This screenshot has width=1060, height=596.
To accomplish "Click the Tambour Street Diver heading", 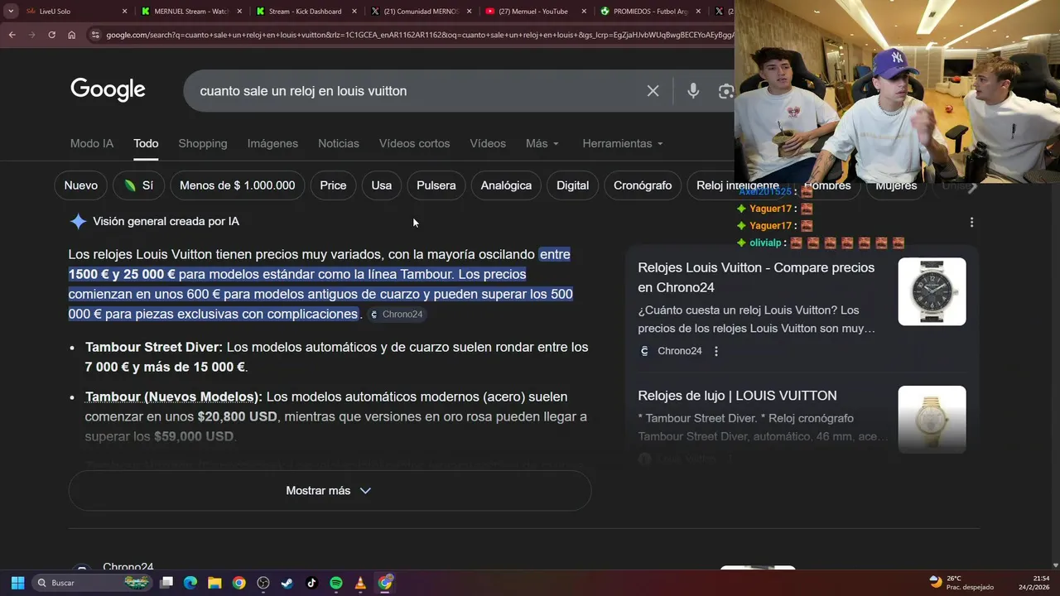I will tap(154, 348).
